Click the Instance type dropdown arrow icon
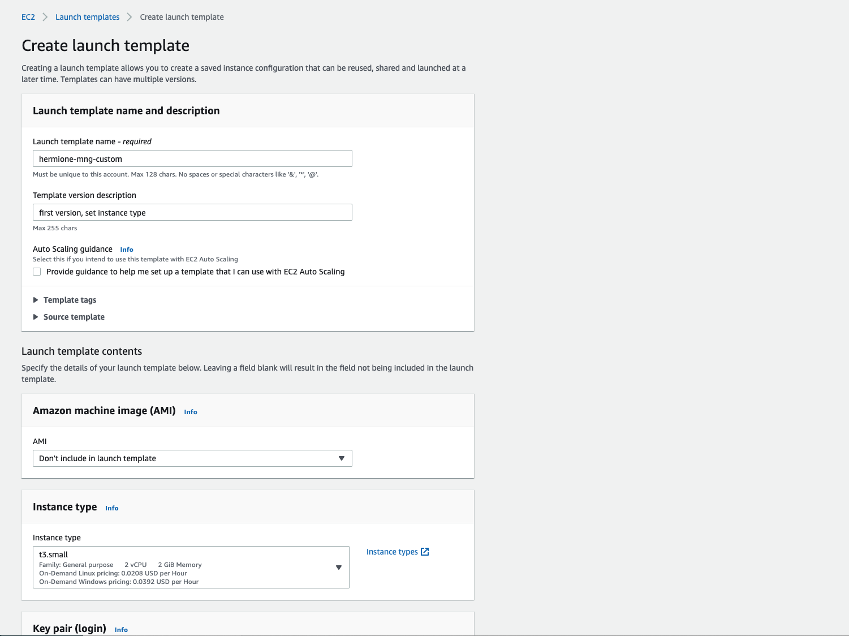849x636 pixels. click(339, 568)
